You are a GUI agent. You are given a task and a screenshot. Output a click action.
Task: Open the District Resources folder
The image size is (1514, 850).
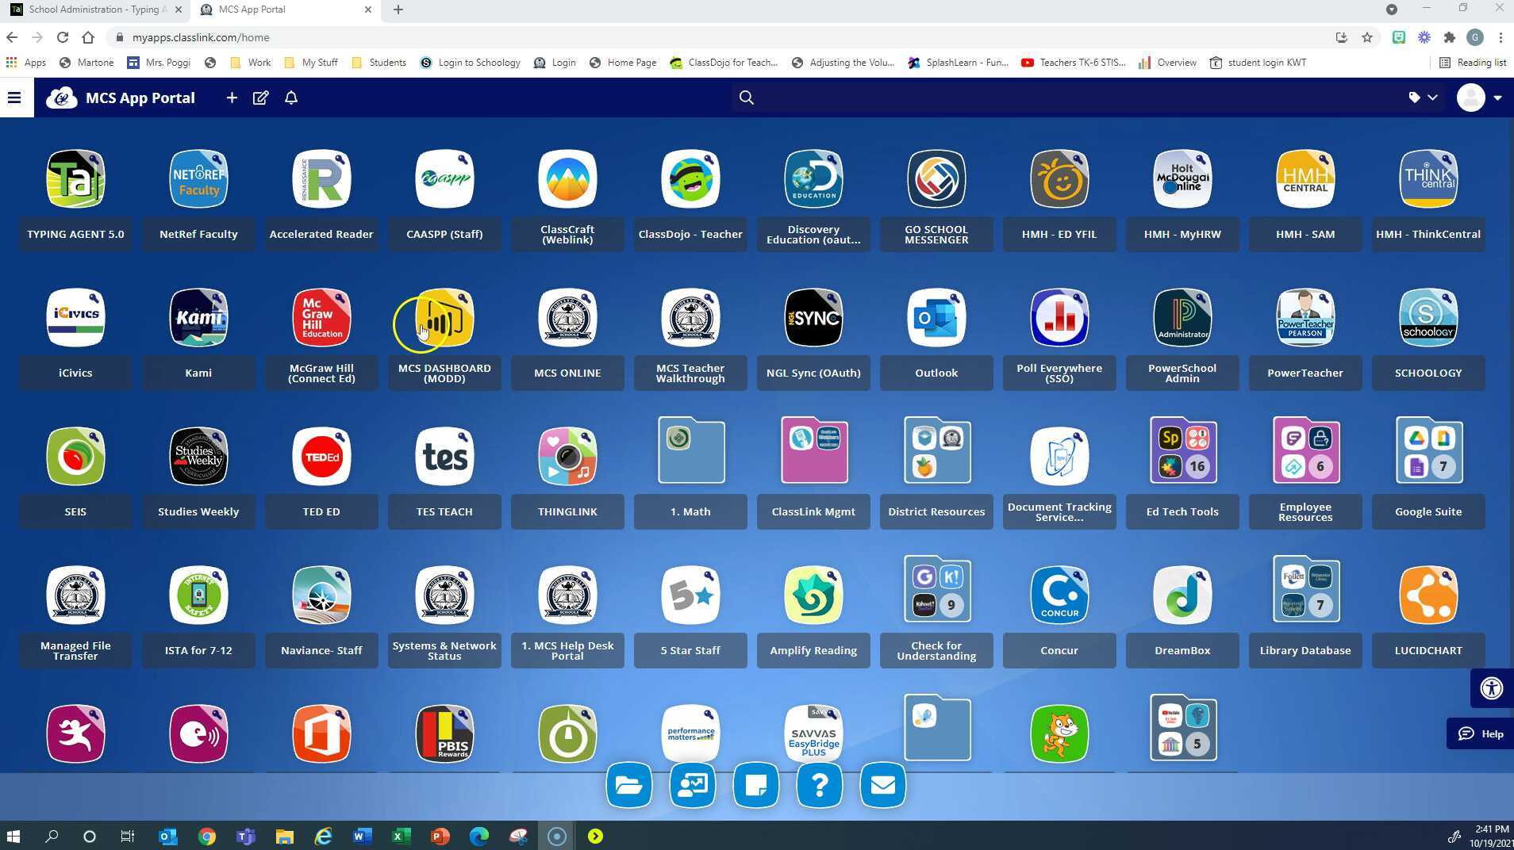[937, 450]
